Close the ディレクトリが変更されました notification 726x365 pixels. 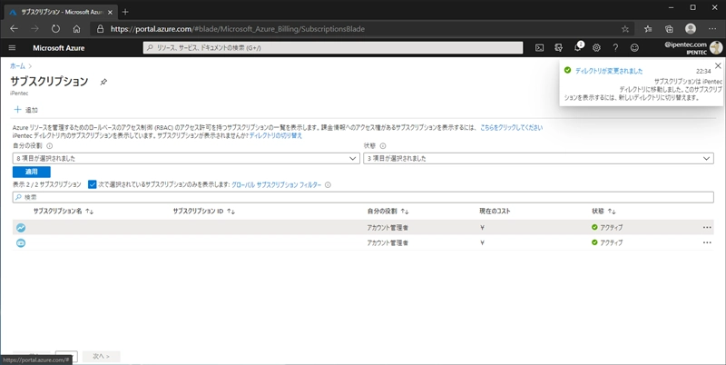718,65
